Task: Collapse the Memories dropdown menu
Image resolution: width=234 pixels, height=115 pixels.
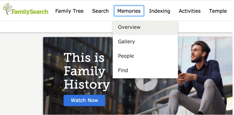Action: click(129, 11)
